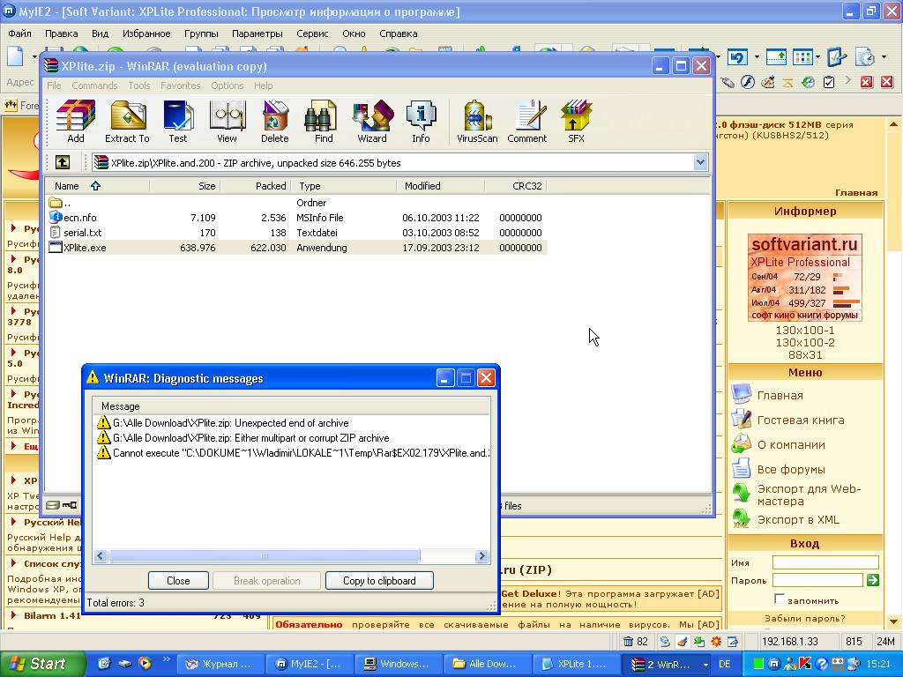
Task: Open WinRAR Favorites menu
Action: [180, 86]
